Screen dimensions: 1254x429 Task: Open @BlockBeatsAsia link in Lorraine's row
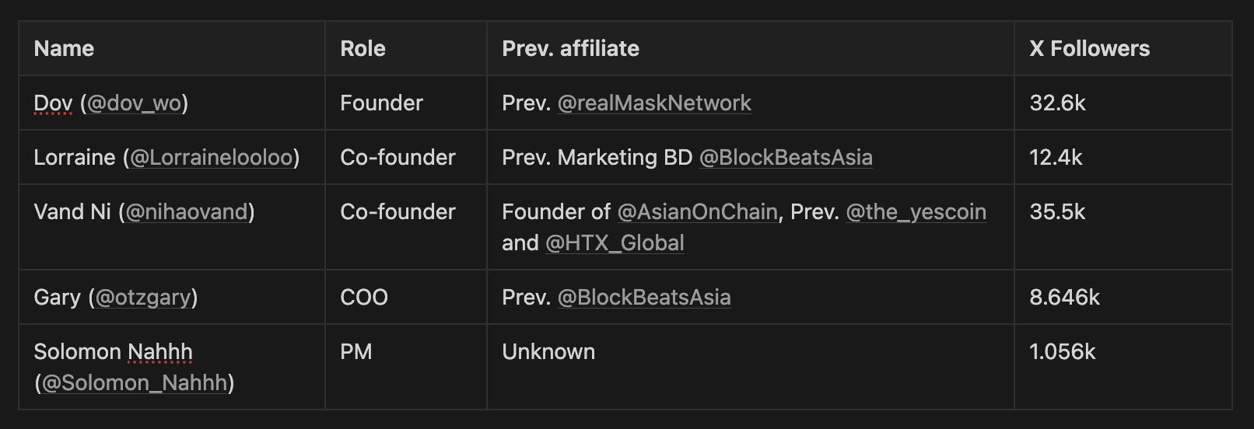[x=786, y=158]
